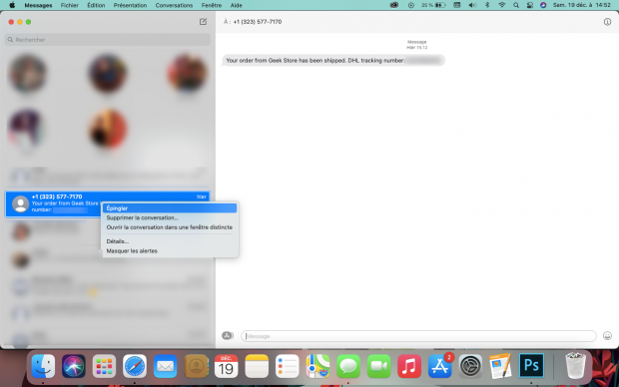Click the Geek Store shipped message bubble
This screenshot has width=619, height=387.
tap(333, 61)
